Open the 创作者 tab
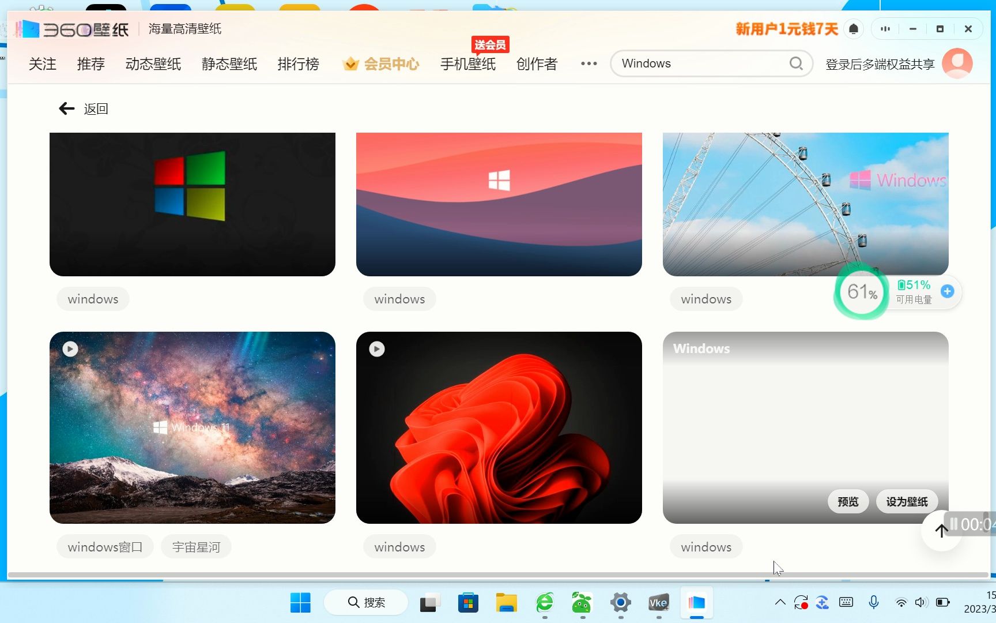996x623 pixels. pos(537,63)
